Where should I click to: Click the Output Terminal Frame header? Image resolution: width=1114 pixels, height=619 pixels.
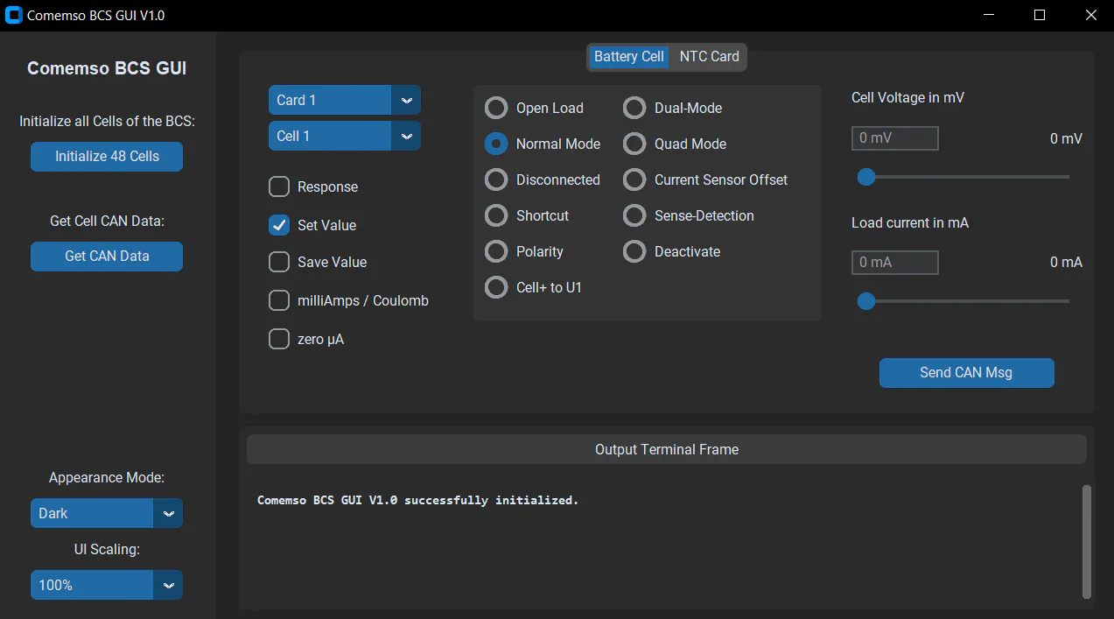click(x=667, y=449)
